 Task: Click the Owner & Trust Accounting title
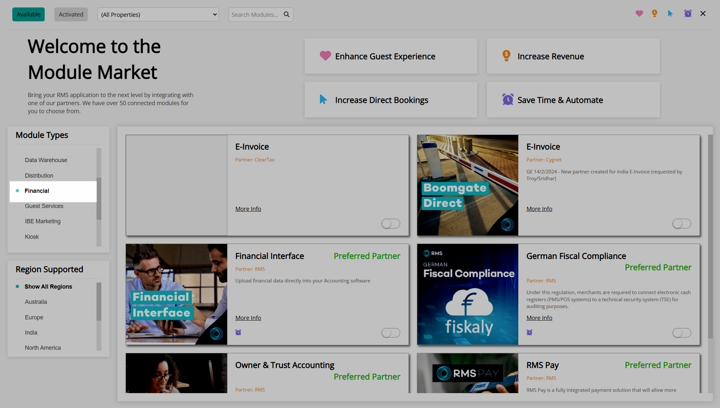click(285, 365)
